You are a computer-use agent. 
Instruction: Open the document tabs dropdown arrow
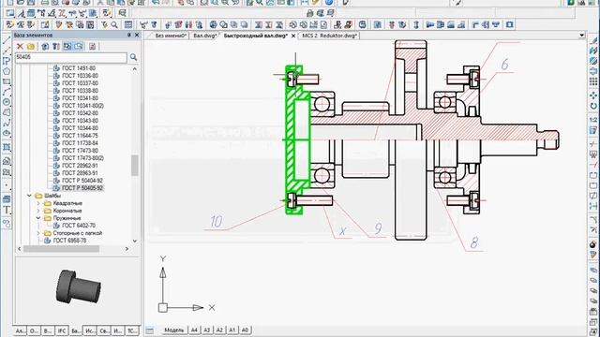point(581,36)
